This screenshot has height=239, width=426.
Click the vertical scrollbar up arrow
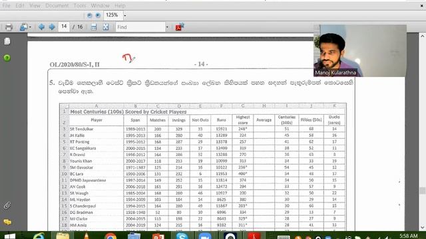pyautogui.click(x=422, y=36)
